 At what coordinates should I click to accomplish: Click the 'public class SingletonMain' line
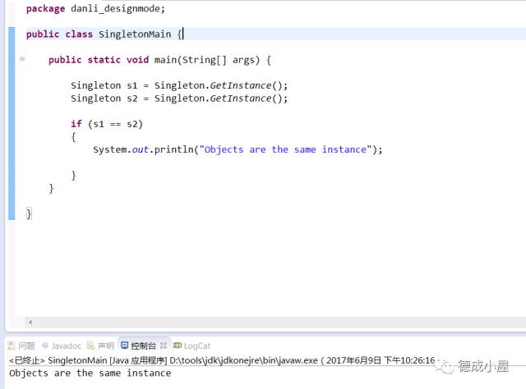tap(104, 34)
